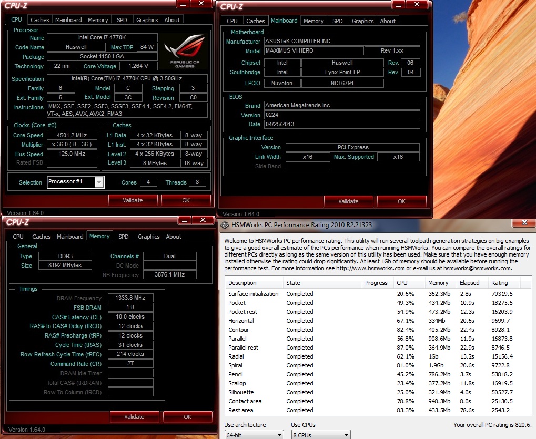Click Validate in the Memory window
The image size is (536, 439).
(x=134, y=417)
